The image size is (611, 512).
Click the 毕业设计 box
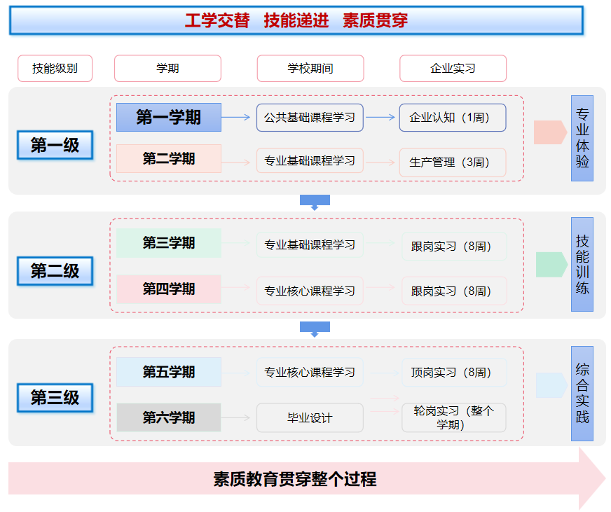310,418
